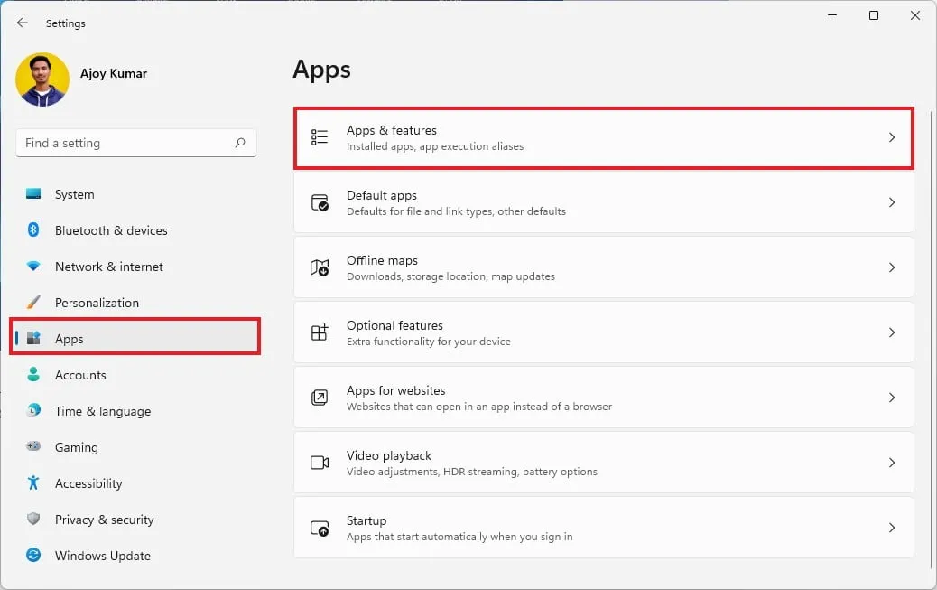Screen dimensions: 937x590
Task: Click the Network & internet wifi icon
Action: pyautogui.click(x=33, y=267)
